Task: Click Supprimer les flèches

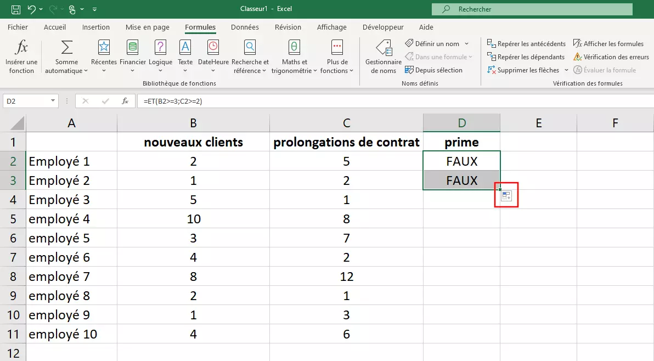Action: (523, 70)
